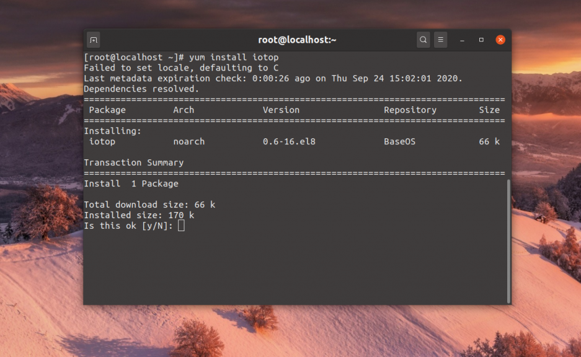This screenshot has width=581, height=357.
Task: Click the Version column header
Action: (x=281, y=110)
